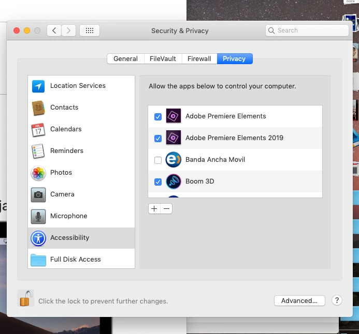Select the Camera label
The image size is (359, 334).
62,194
